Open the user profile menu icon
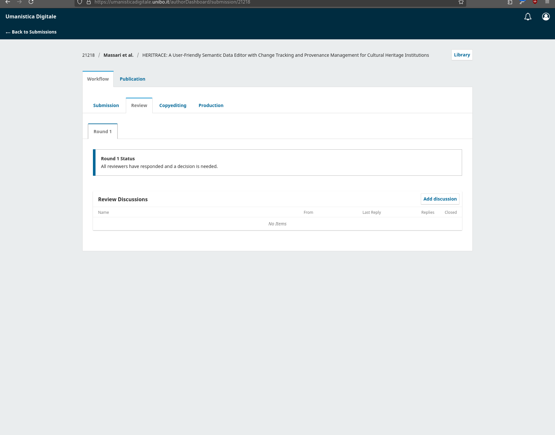This screenshot has height=435, width=555. pyautogui.click(x=546, y=17)
